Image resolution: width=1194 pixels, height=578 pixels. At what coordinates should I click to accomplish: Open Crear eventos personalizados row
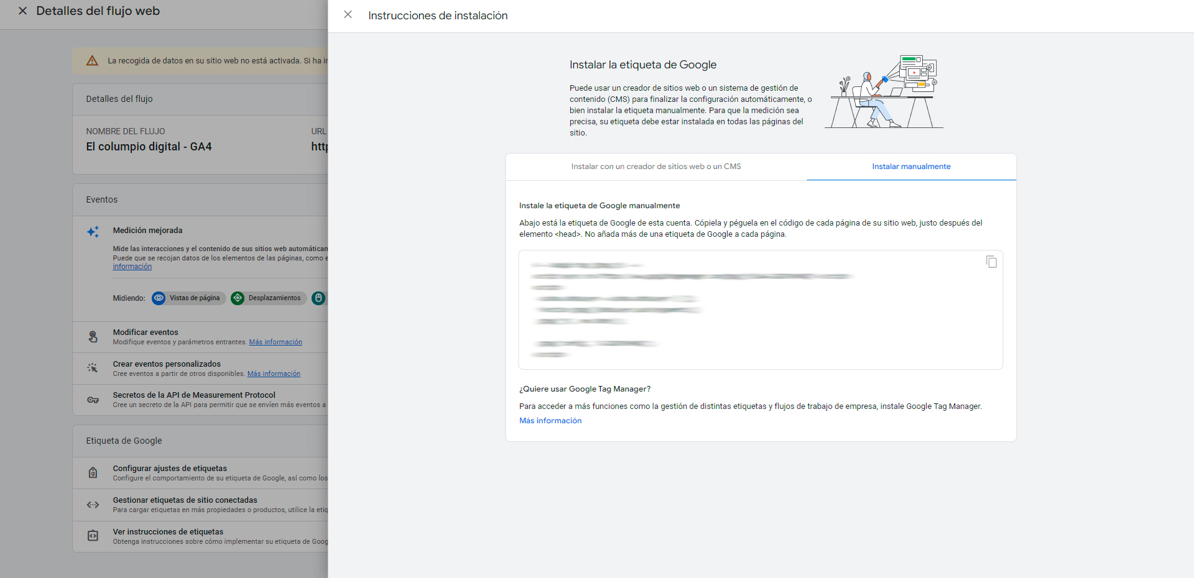point(200,369)
